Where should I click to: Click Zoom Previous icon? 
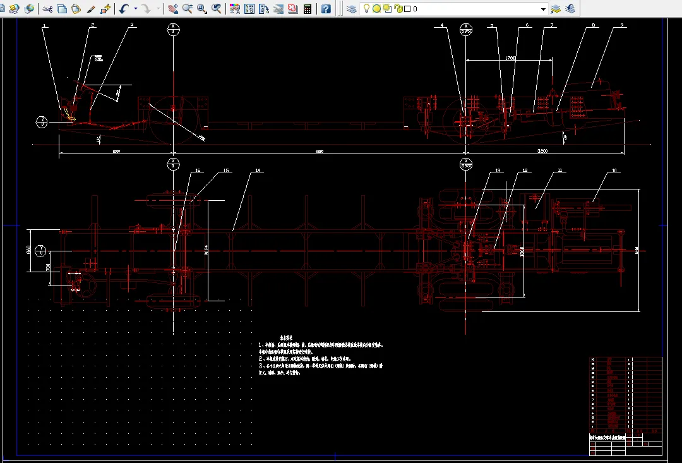[x=217, y=9]
